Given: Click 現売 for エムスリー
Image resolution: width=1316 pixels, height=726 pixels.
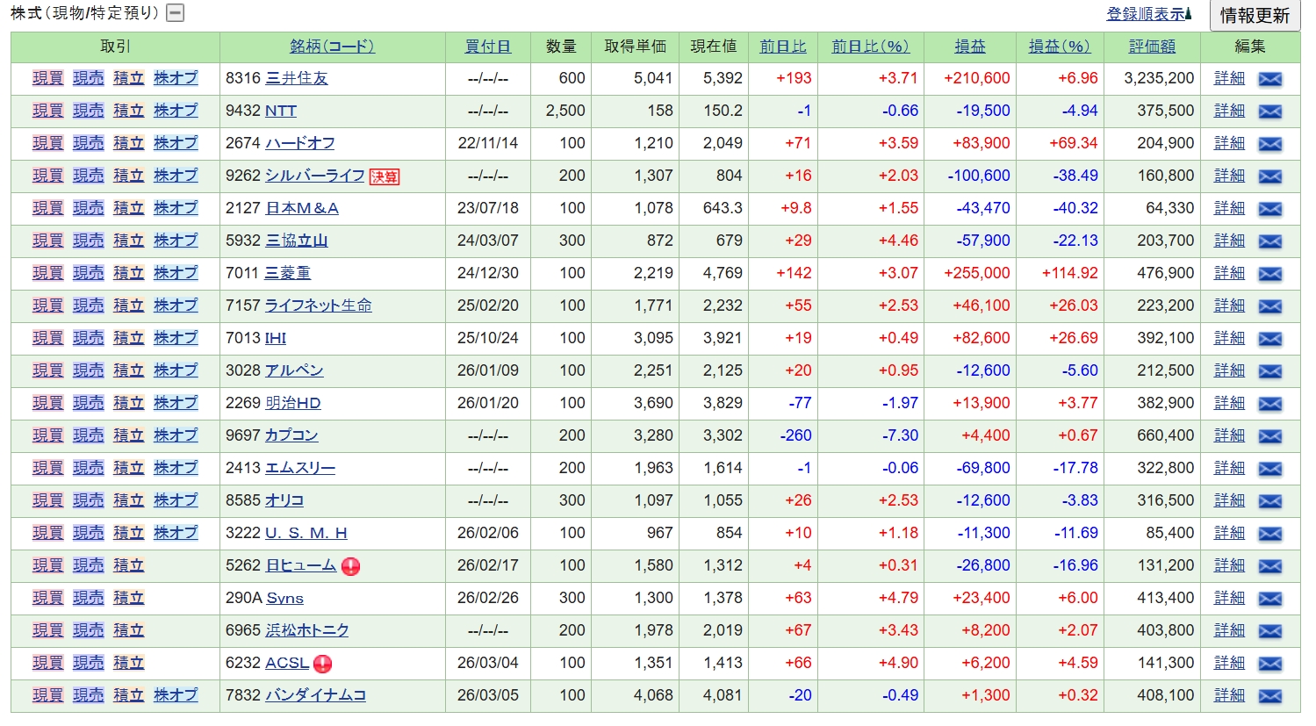Looking at the screenshot, I should click(88, 468).
